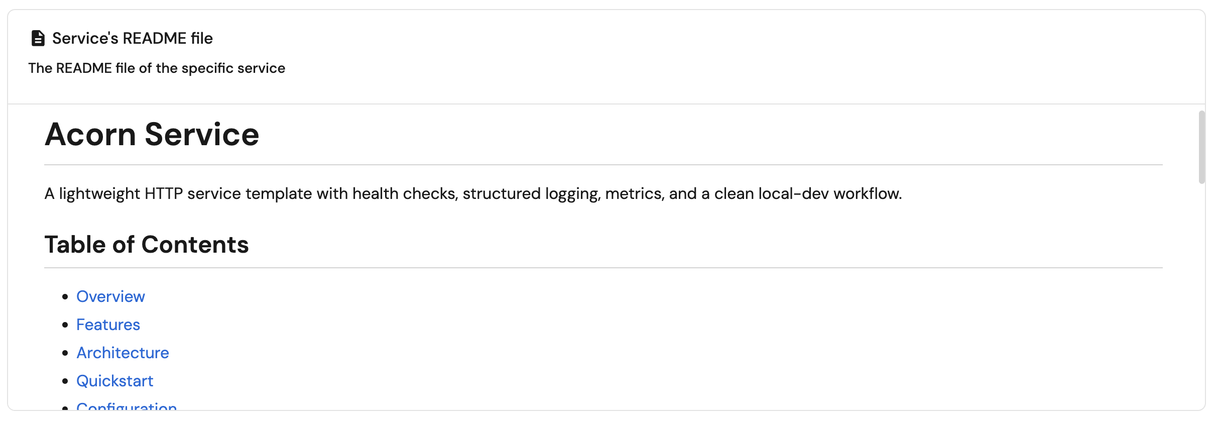Click the README vertical scrollbar thumb

1201,147
